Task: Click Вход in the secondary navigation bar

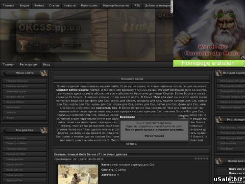Action: pos(47,65)
